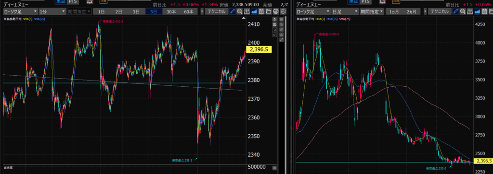Open テクニカル indicators in left chart
The height and width of the screenshot is (174, 493).
click(216, 12)
